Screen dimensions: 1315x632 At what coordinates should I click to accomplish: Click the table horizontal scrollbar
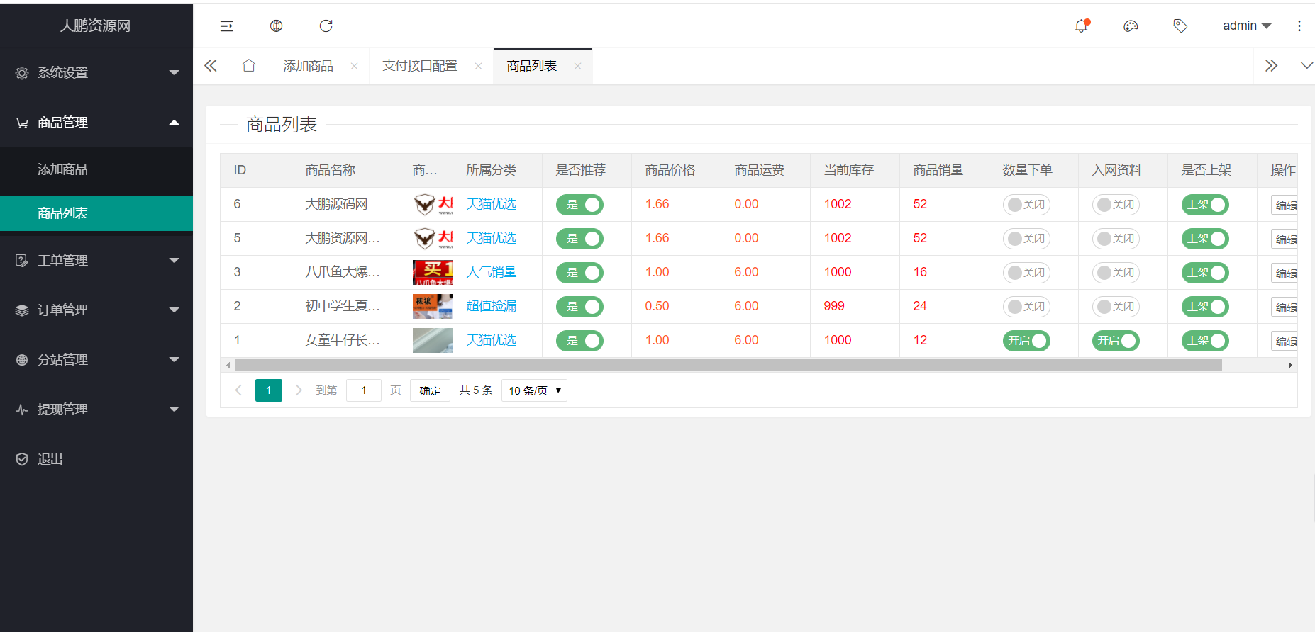[x=728, y=366]
